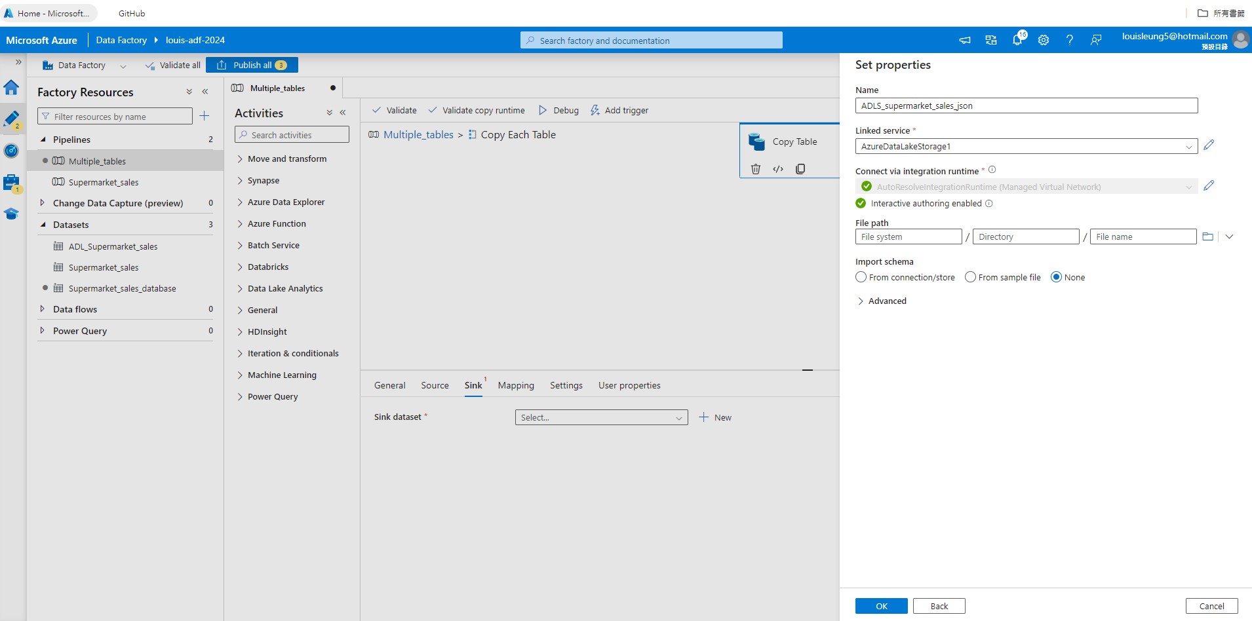The image size is (1252, 621).
Task: Switch to the GitHub browser tab
Action: [x=131, y=13]
